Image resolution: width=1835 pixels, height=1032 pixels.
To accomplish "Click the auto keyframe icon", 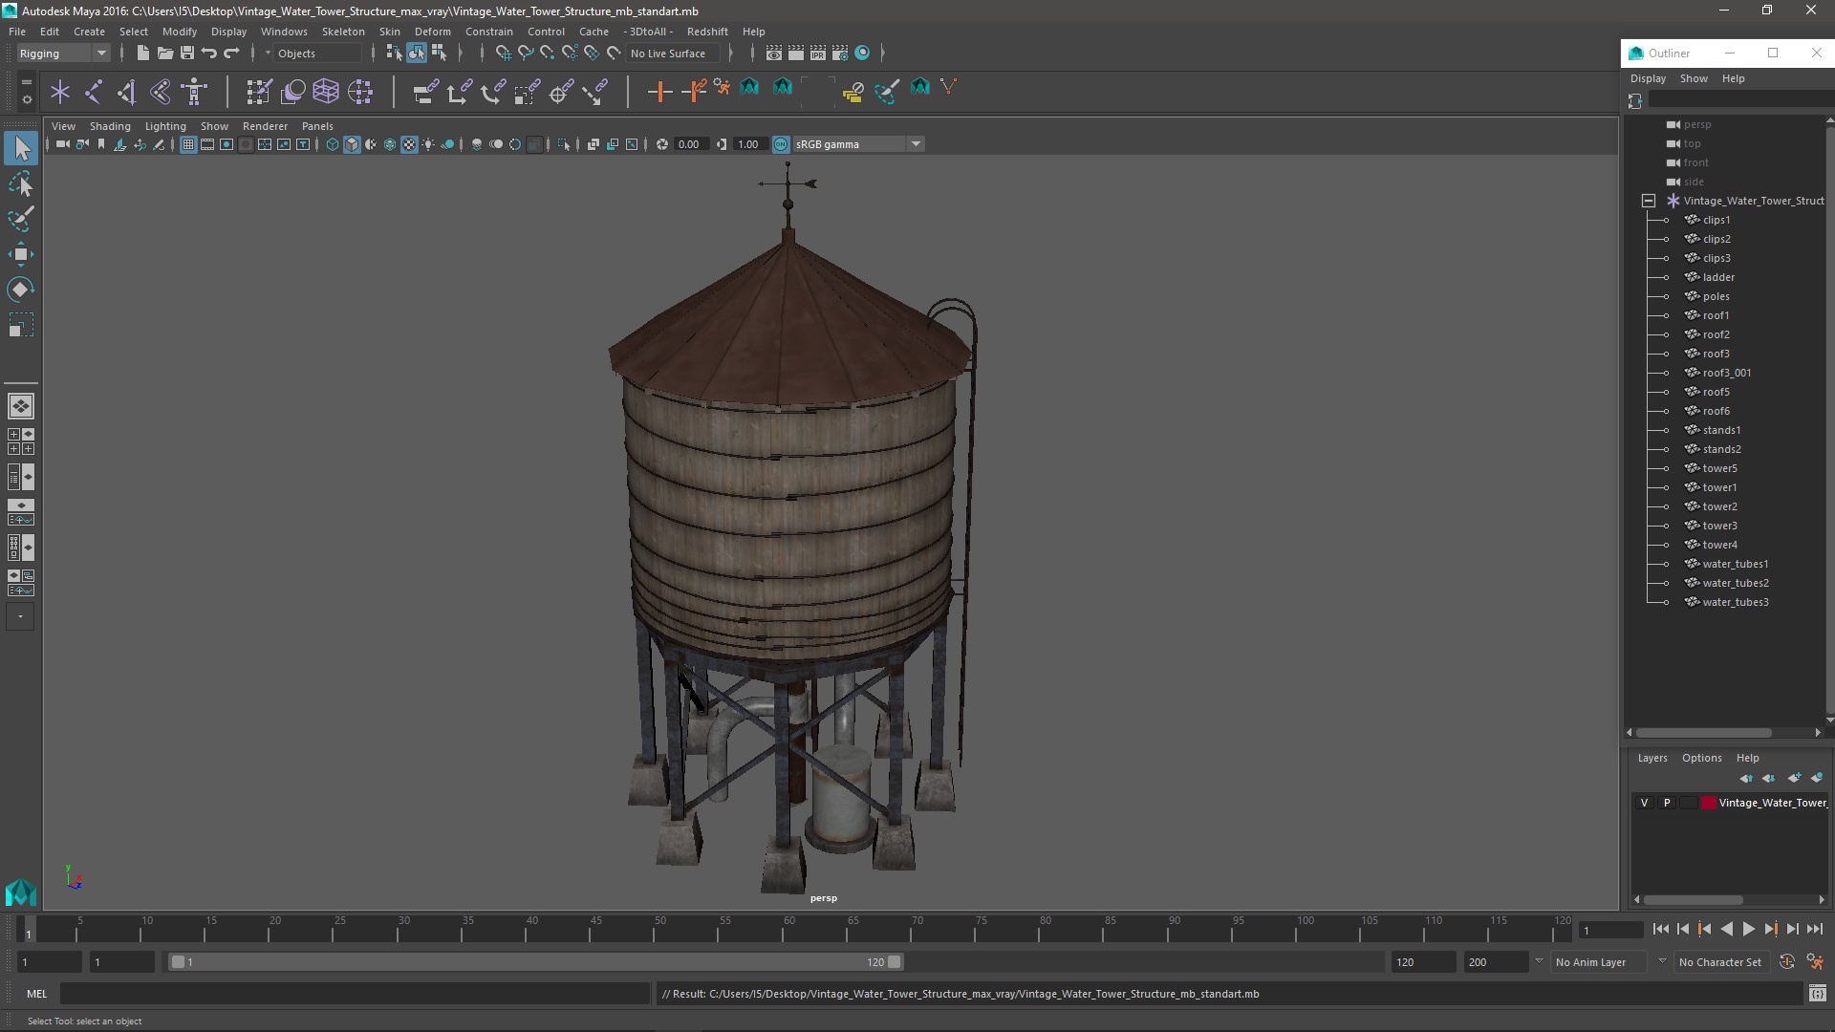I will 1786,962.
